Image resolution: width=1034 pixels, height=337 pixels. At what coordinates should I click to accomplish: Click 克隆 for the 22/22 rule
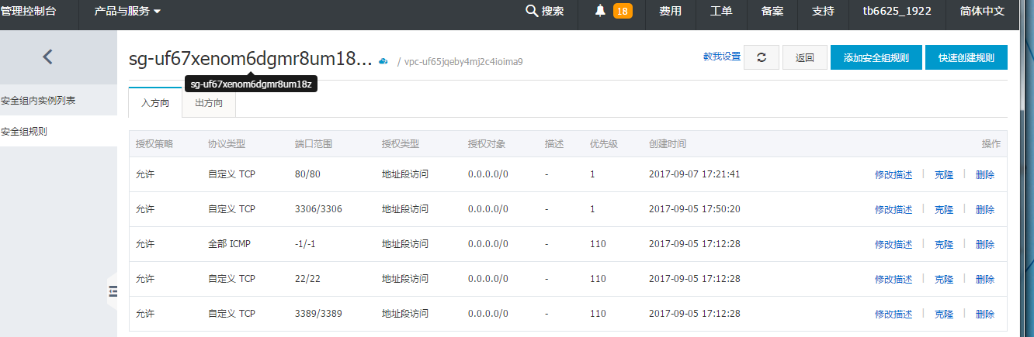pyautogui.click(x=944, y=279)
